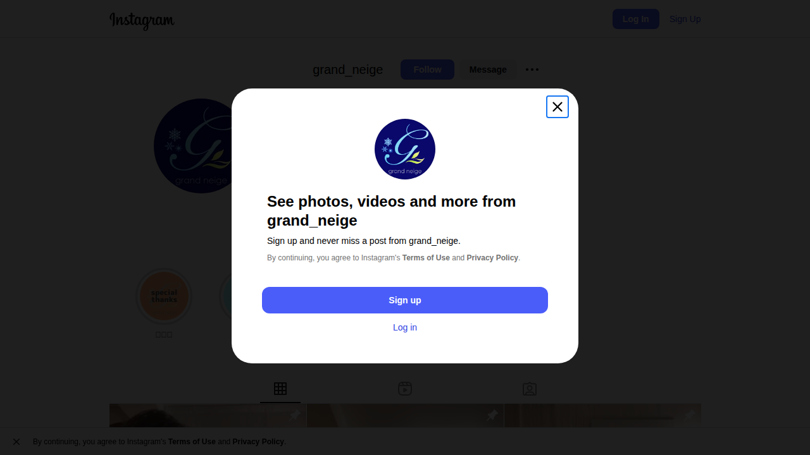
Task: Open Terms of Use in bottom banner
Action: point(192,442)
